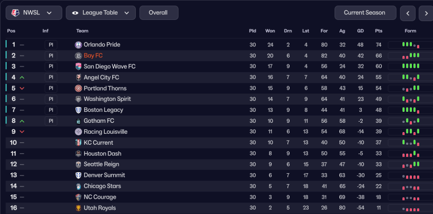Open the Angel City FC team link
Image resolution: width=433 pixels, height=214 pixels.
(102, 77)
